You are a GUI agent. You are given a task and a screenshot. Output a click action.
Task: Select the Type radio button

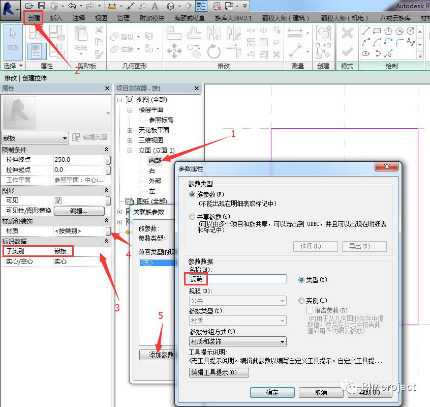pyautogui.click(x=301, y=280)
